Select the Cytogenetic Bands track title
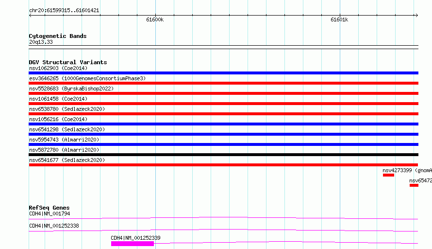The height and width of the screenshot is (249, 432). click(x=58, y=36)
